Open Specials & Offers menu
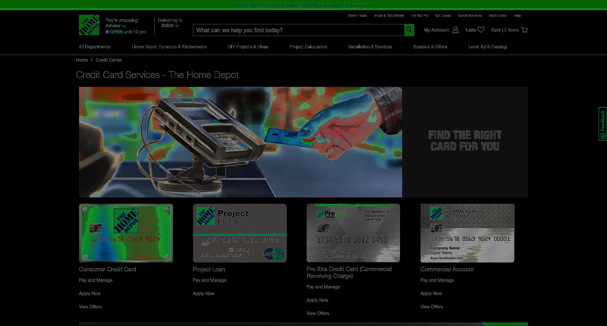This screenshot has height=326, width=607. pos(430,47)
